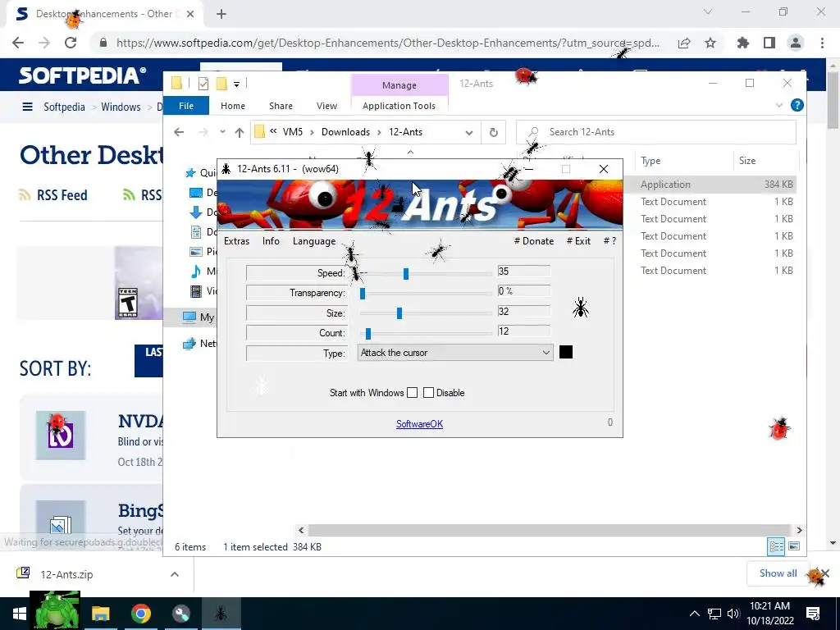The image size is (840, 630).
Task: Click the Count value field showing 12
Action: pos(523,331)
